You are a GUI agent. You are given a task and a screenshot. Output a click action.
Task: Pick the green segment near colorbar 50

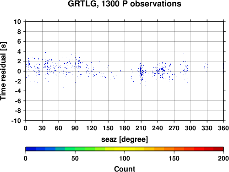(75, 149)
